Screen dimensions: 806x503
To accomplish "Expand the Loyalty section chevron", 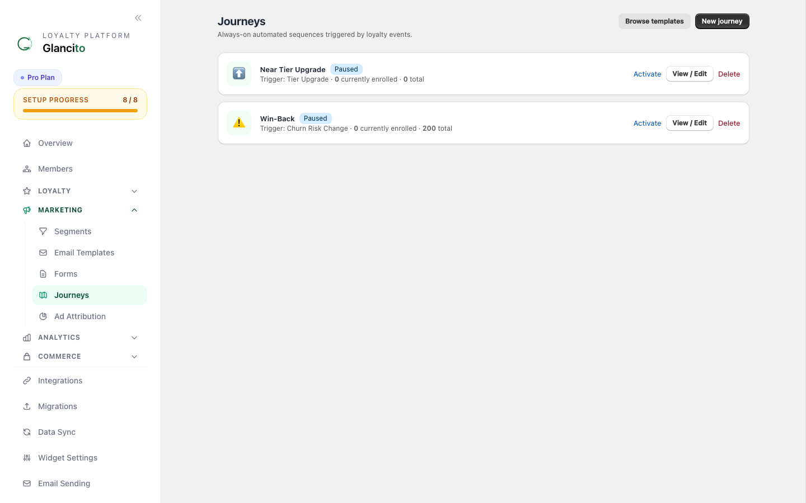I will point(134,191).
